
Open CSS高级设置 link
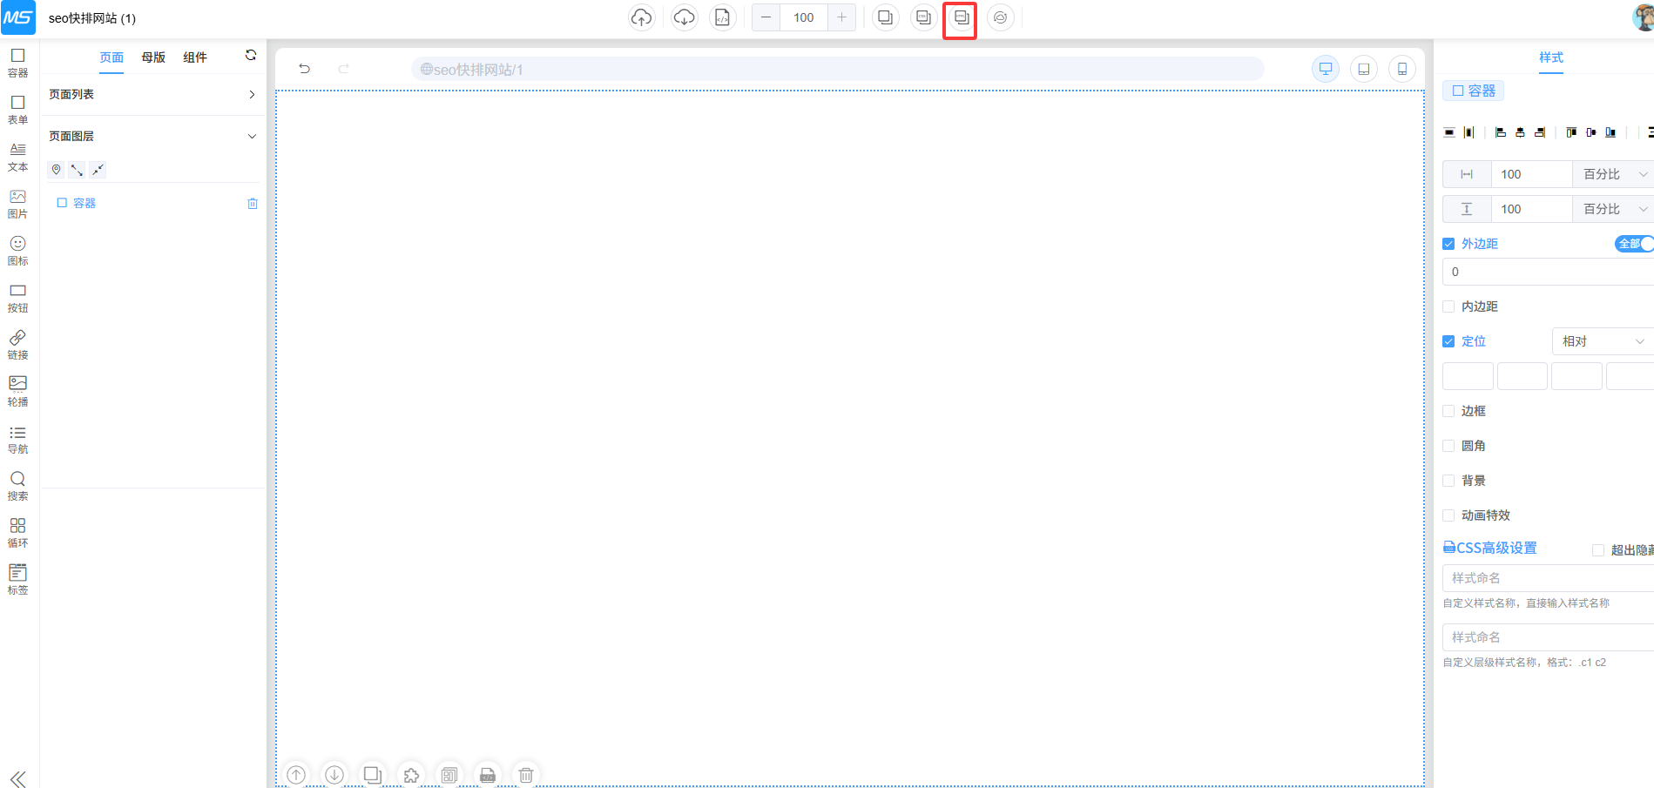pyautogui.click(x=1490, y=548)
